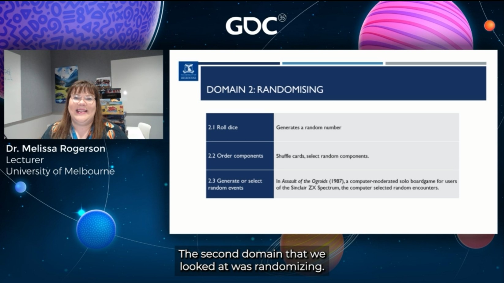Select the speaker webcam video feed

(84, 94)
